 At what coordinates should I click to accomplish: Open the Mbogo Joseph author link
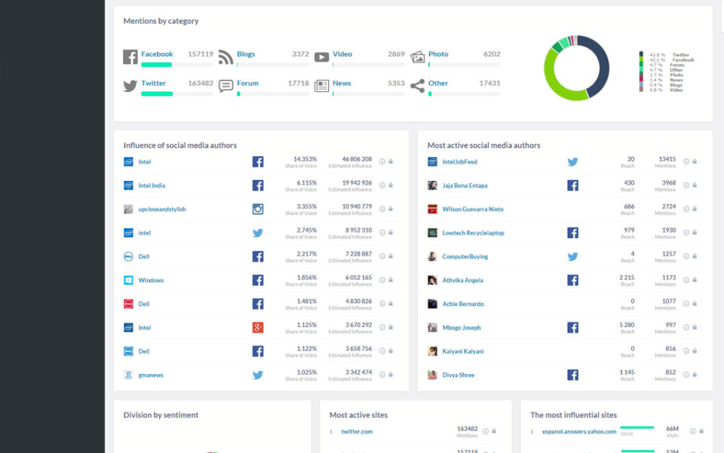click(x=462, y=328)
